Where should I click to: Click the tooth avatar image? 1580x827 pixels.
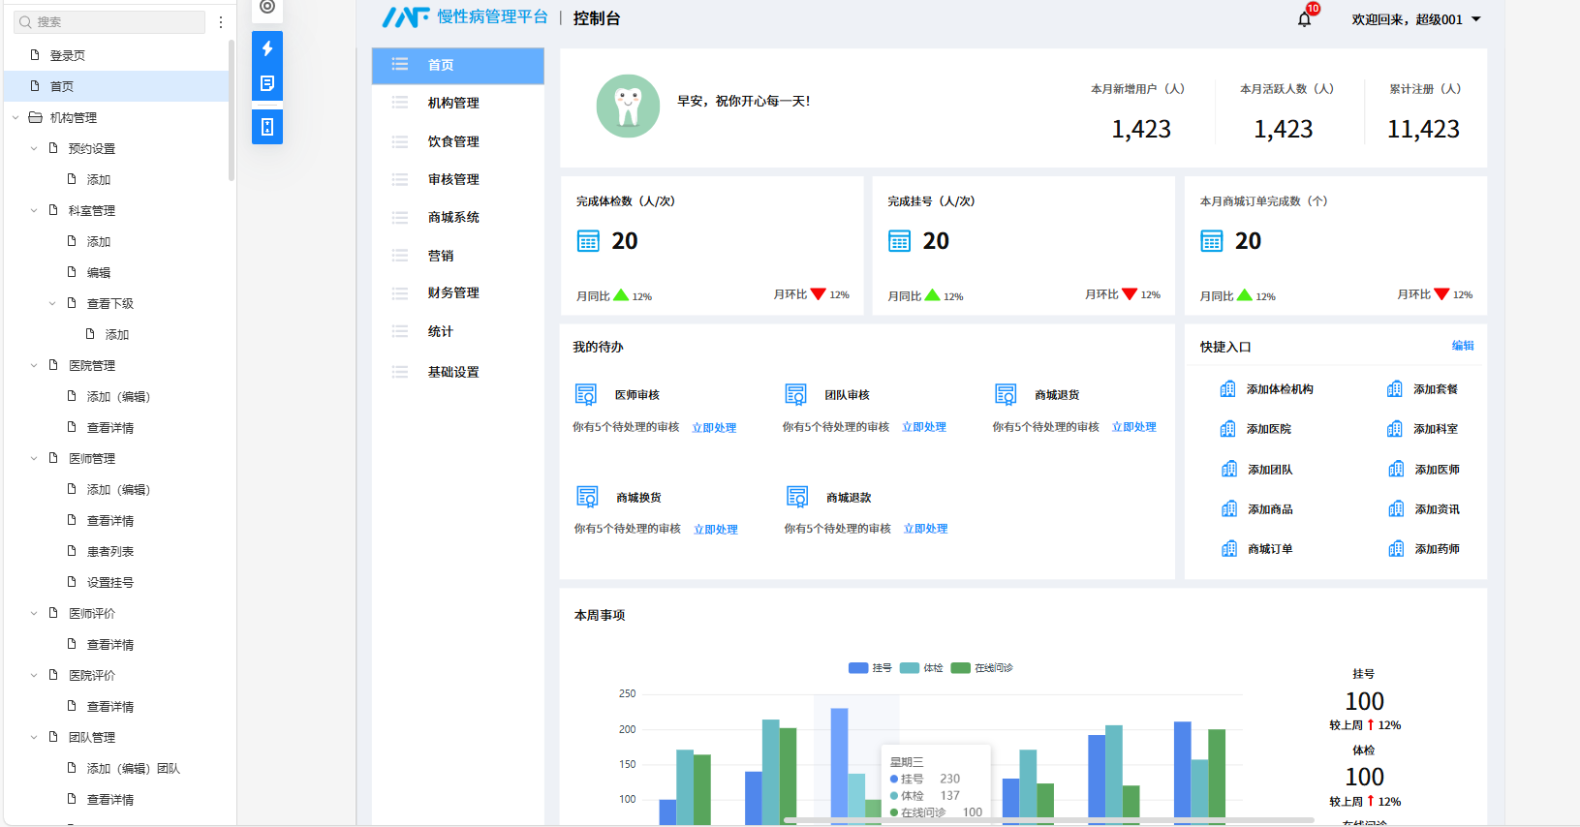[628, 107]
